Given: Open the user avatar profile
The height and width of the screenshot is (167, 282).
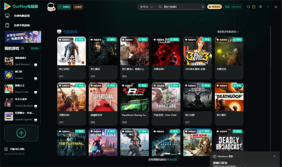Looking at the screenshot, I should pyautogui.click(x=51, y=7).
